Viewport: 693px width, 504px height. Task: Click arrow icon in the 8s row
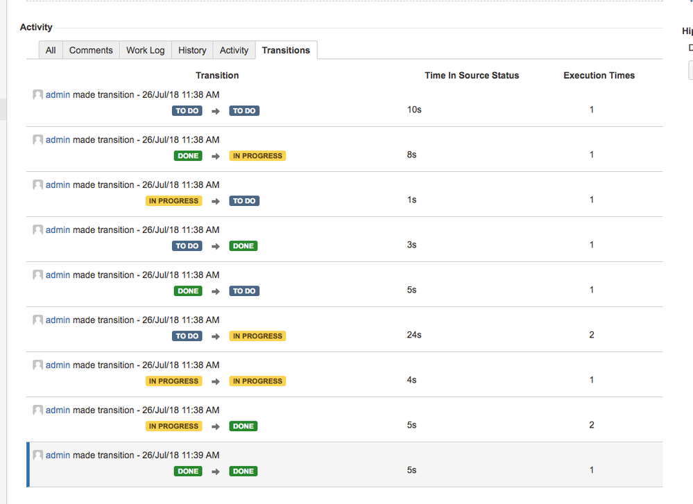pyautogui.click(x=215, y=157)
